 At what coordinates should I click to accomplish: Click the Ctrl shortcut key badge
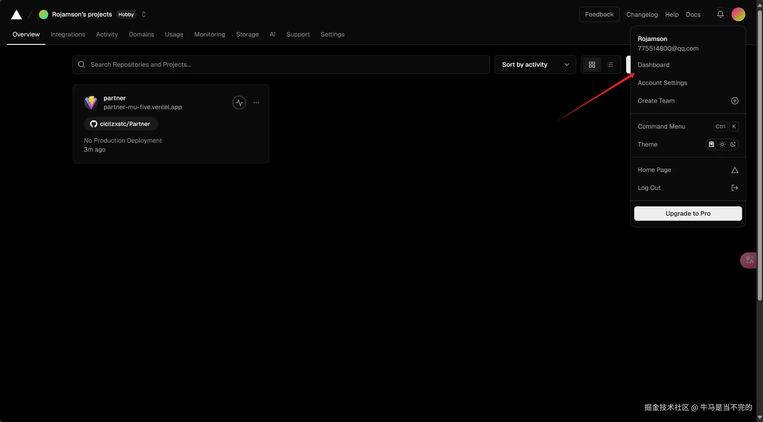tap(720, 127)
